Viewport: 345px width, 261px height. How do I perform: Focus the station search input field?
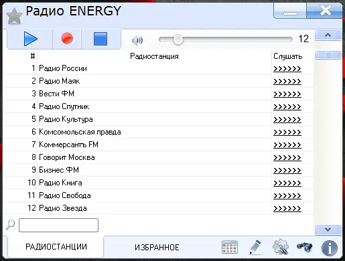[58, 225]
